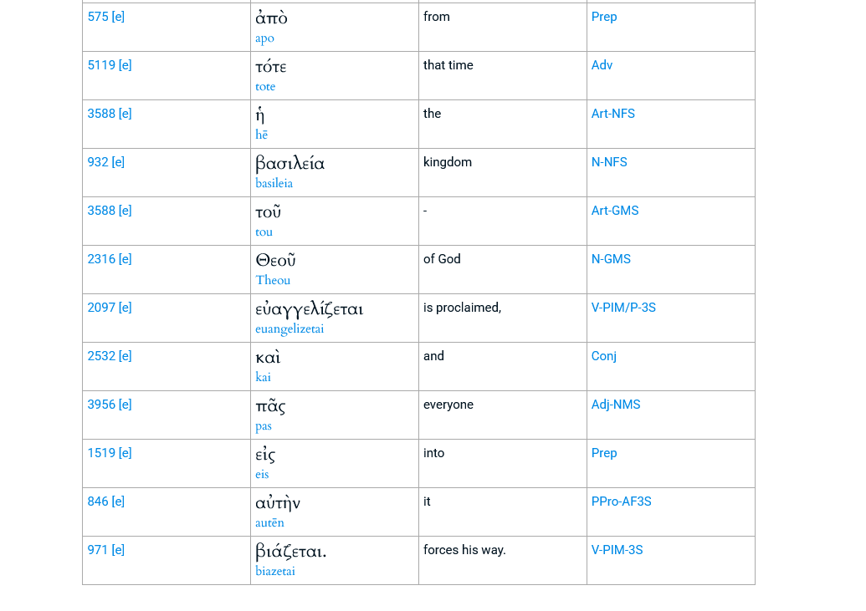Open the Conj morphology link
The width and height of the screenshot is (866, 611).
pyautogui.click(x=603, y=356)
